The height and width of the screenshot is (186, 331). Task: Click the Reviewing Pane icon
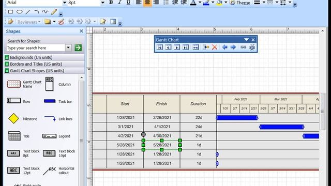[x=113, y=22]
